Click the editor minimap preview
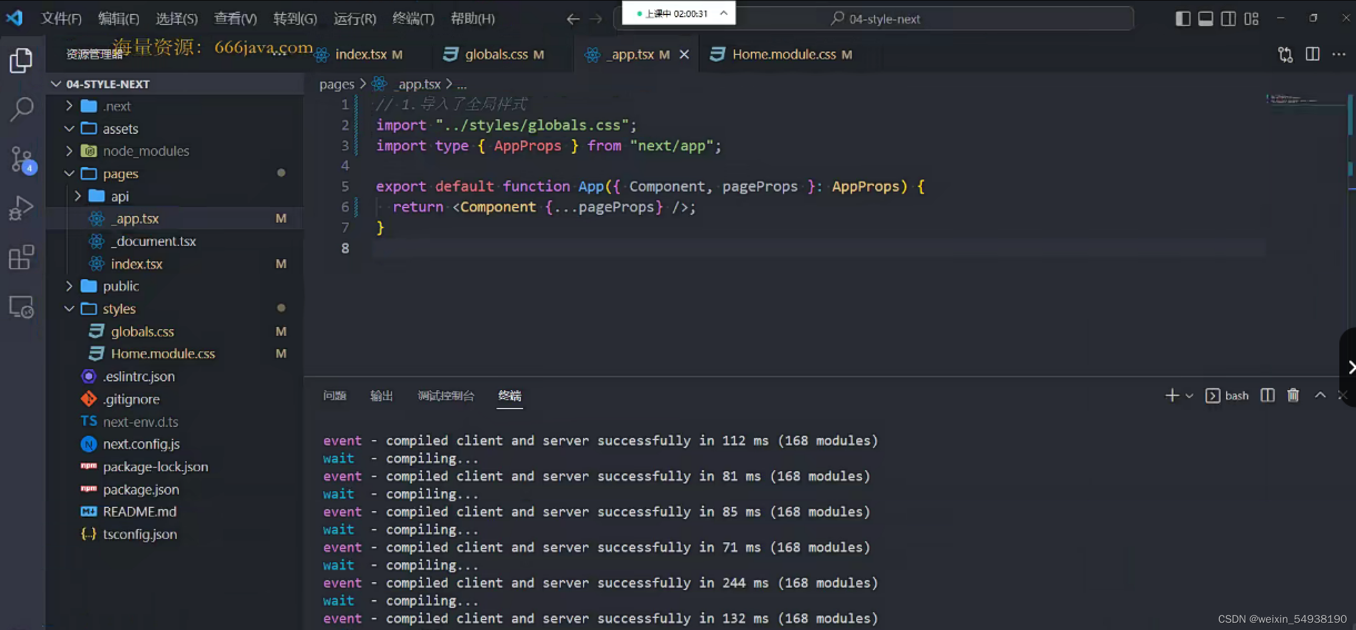 (1305, 100)
